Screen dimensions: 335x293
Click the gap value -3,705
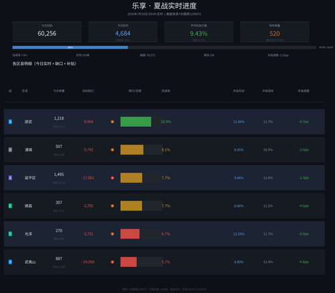pyautogui.click(x=88, y=206)
